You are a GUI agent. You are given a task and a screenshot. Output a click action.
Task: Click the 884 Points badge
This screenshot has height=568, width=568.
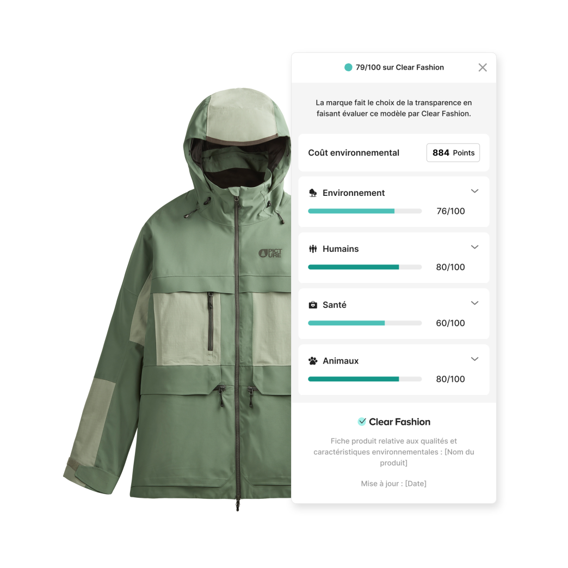pos(453,152)
